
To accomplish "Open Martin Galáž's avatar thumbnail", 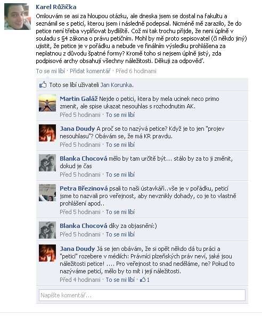I will (47, 103).
